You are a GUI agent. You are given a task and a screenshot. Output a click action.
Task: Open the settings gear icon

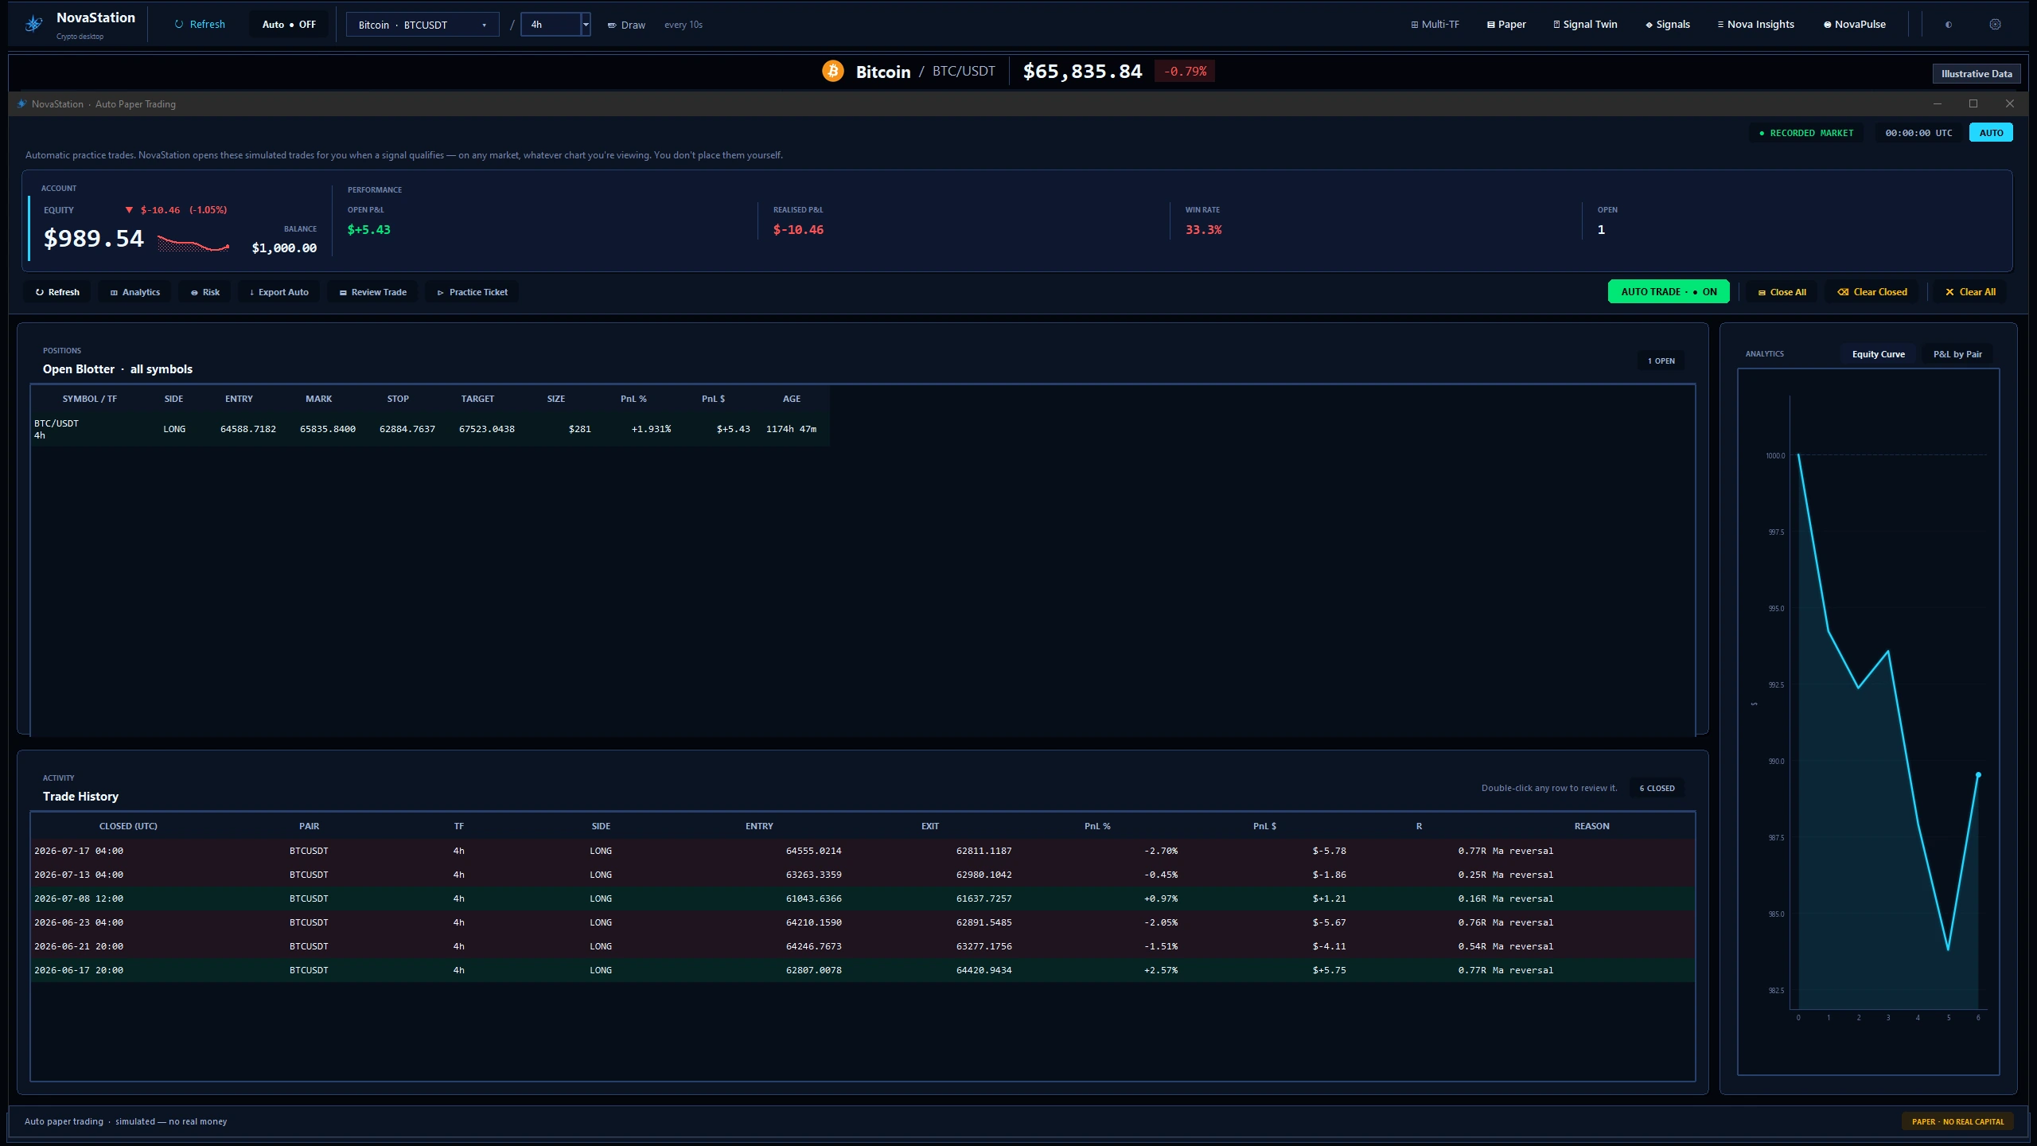1995,24
